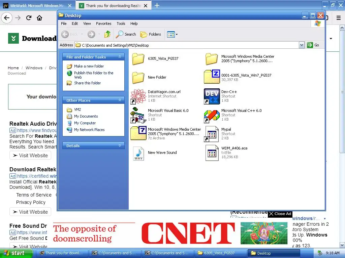345x258 pixels.
Task: Open the File menu
Action: 64,24
